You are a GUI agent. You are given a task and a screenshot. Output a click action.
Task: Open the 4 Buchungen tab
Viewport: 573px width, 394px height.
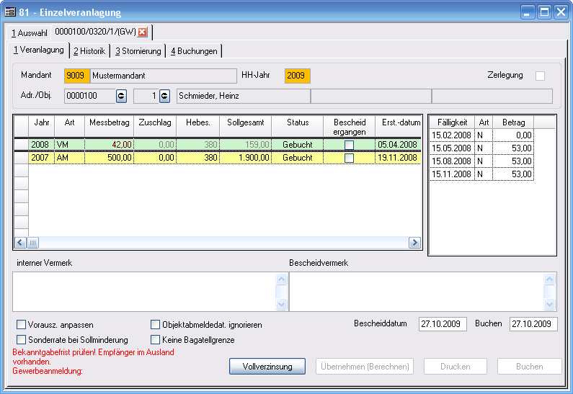coord(194,51)
